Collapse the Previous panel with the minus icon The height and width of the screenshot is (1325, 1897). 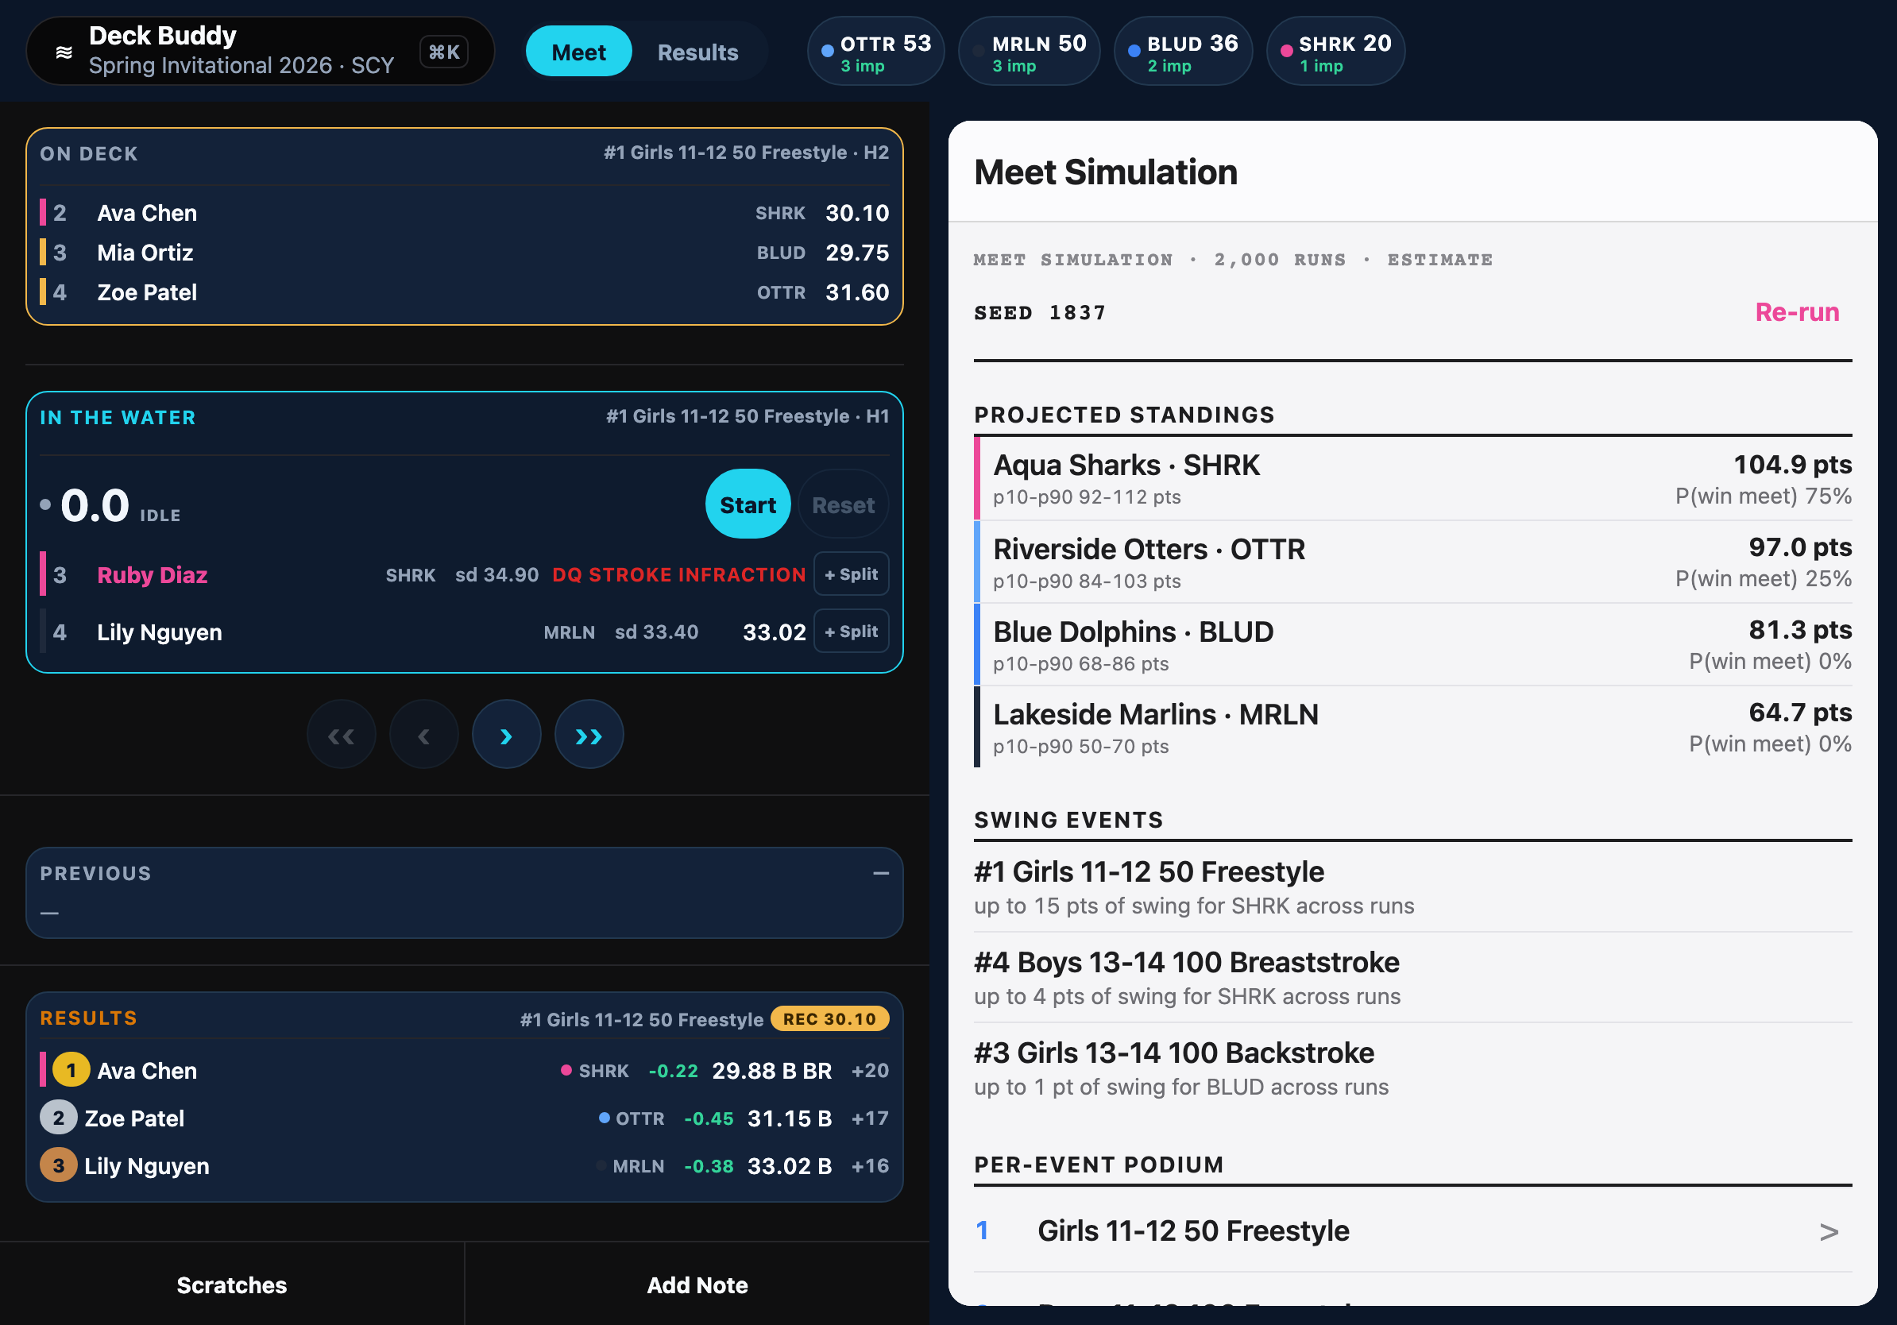881,873
